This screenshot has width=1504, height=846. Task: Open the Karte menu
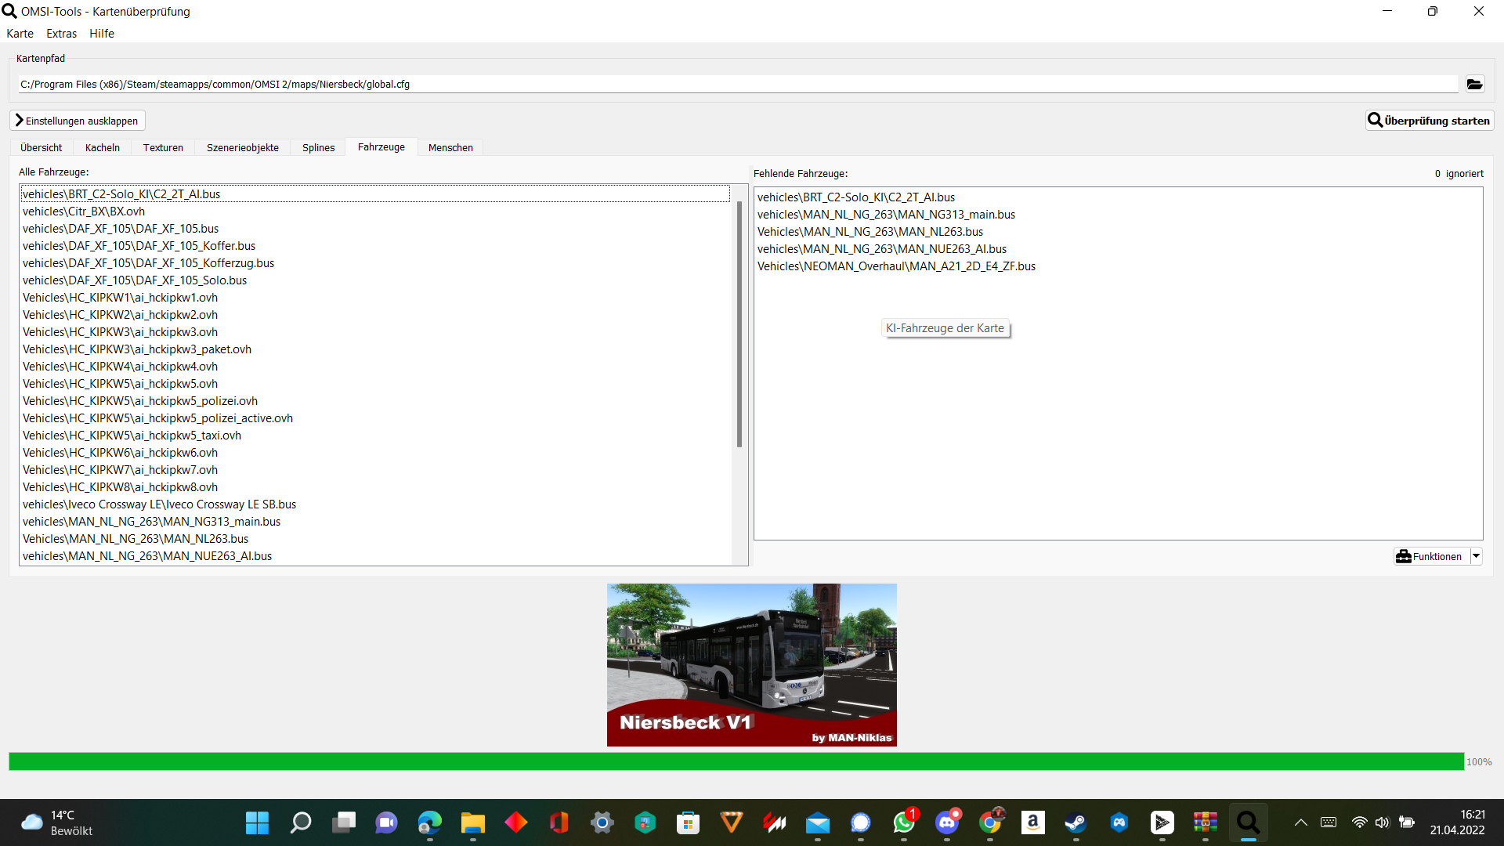click(x=20, y=34)
